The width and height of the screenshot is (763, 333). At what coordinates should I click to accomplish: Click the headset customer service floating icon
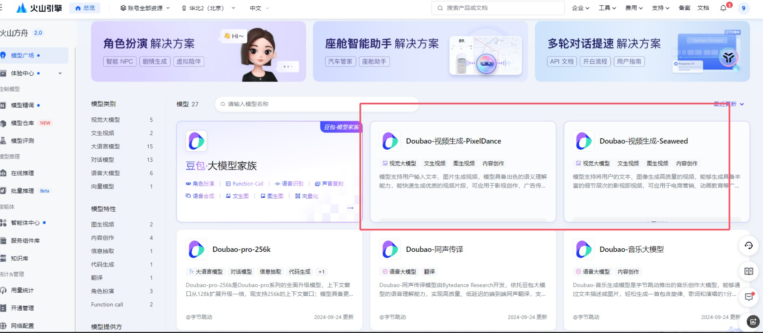(749, 245)
